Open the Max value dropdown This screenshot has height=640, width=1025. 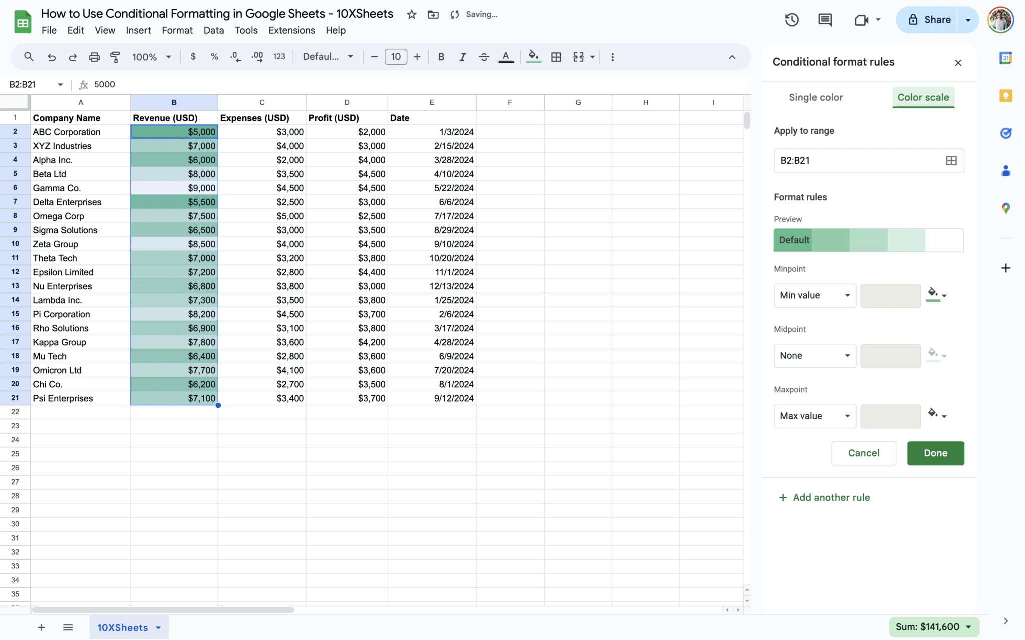815,416
